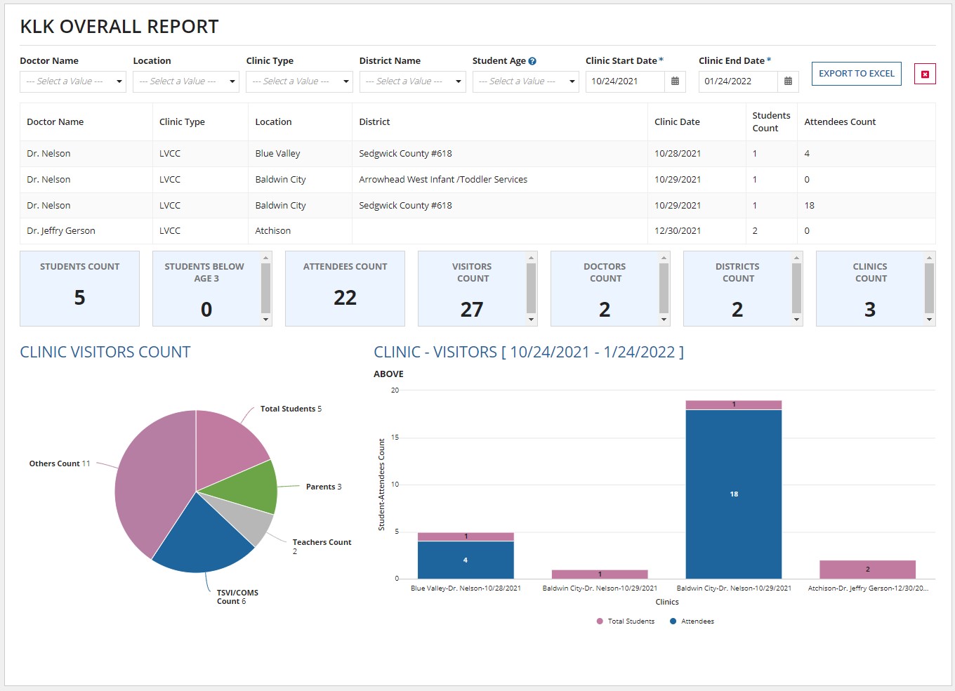
Task: Open the Location dropdown
Action: [185, 81]
